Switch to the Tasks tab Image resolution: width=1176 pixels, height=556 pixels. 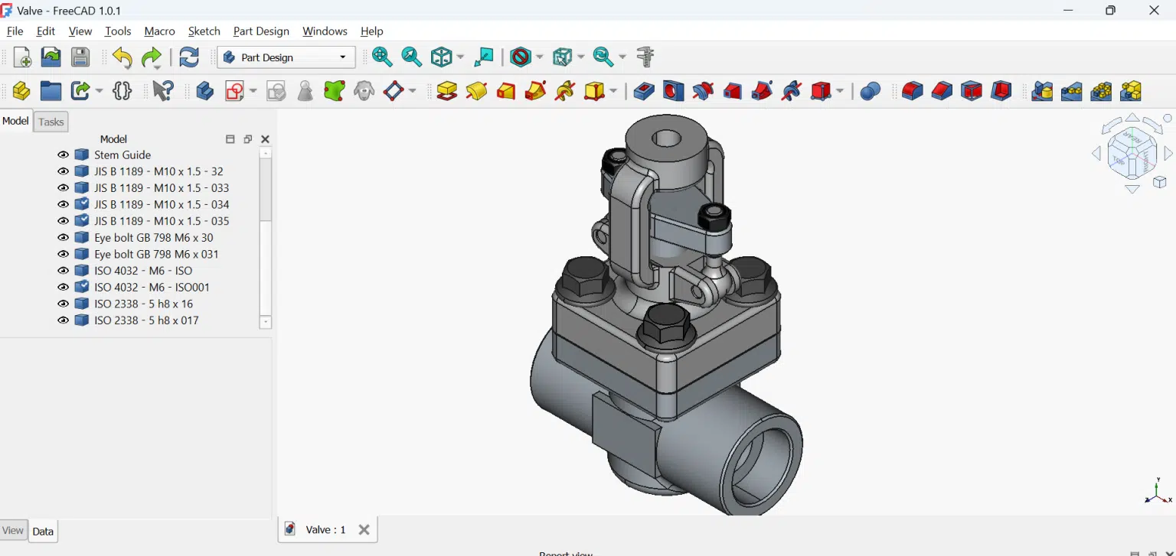pos(51,121)
